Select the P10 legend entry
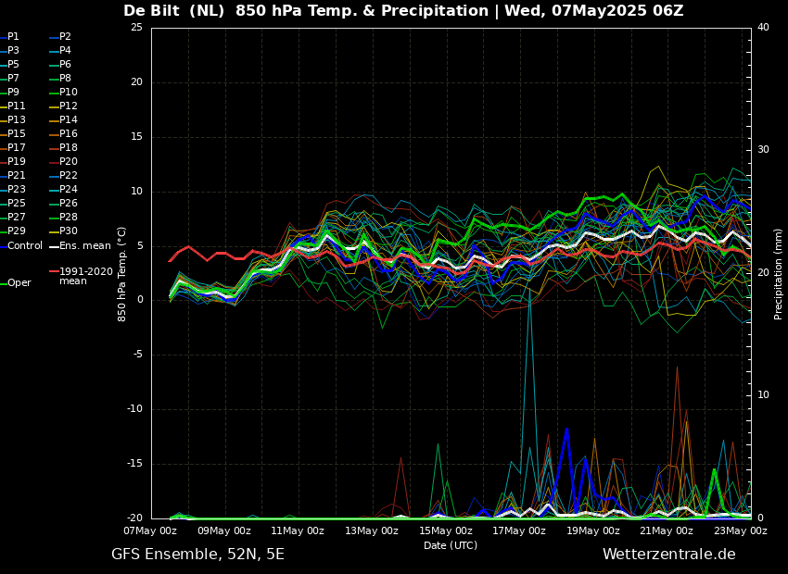Image resolution: width=788 pixels, height=574 pixels. tap(69, 93)
